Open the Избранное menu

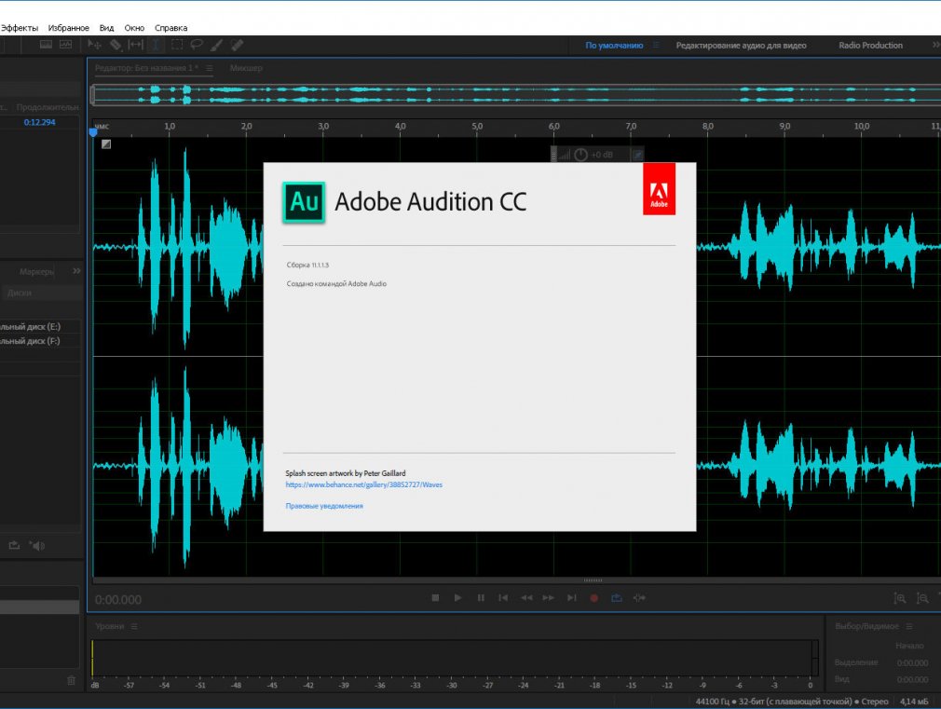[68, 28]
